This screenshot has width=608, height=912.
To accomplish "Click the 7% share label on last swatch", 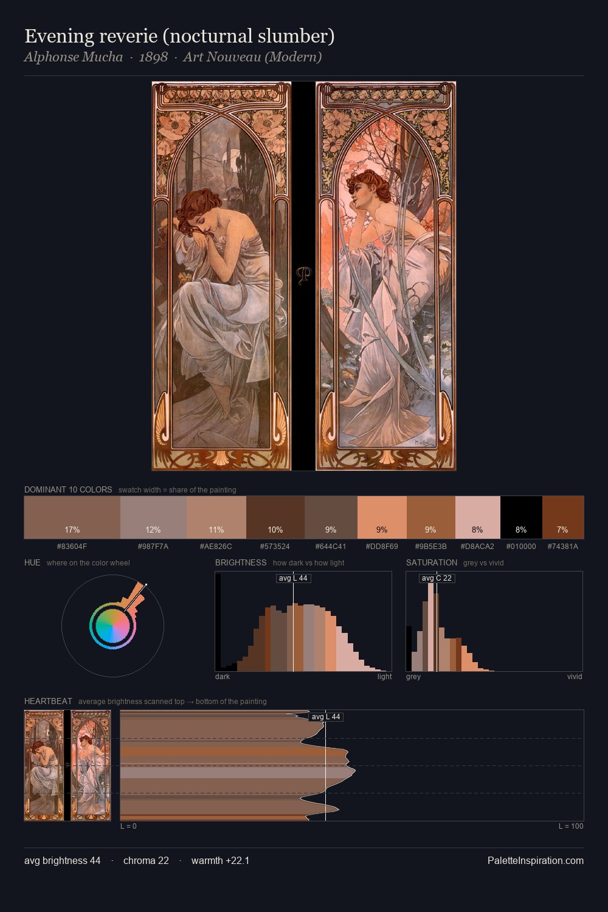I will click(563, 530).
